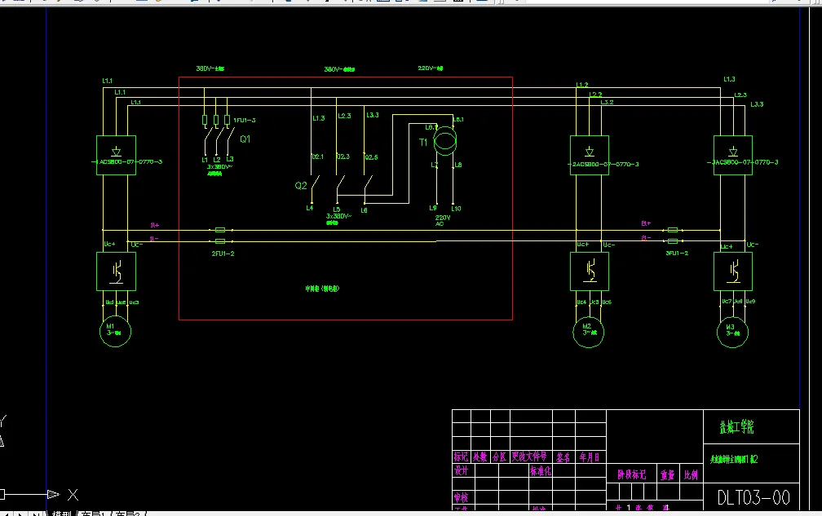
Task: Select the DLT03-00 drawing number
Action: [753, 498]
